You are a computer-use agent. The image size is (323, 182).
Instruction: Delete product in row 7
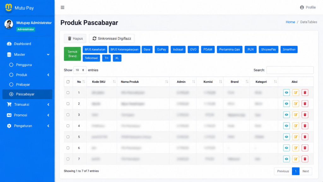[305, 159]
